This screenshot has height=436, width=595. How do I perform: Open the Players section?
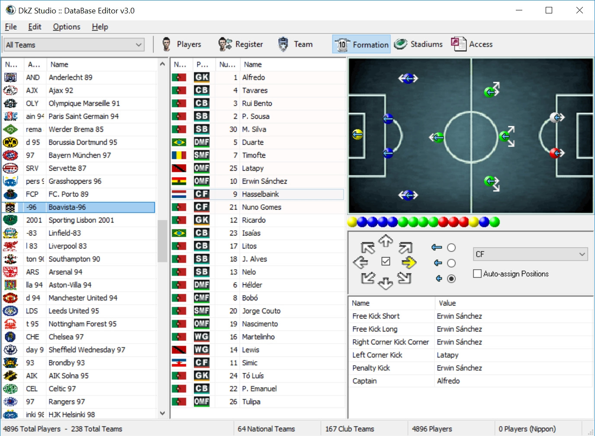pos(181,44)
